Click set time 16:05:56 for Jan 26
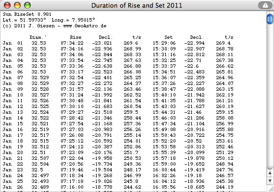The width and height of the screenshot is (274, 192). click(164, 187)
